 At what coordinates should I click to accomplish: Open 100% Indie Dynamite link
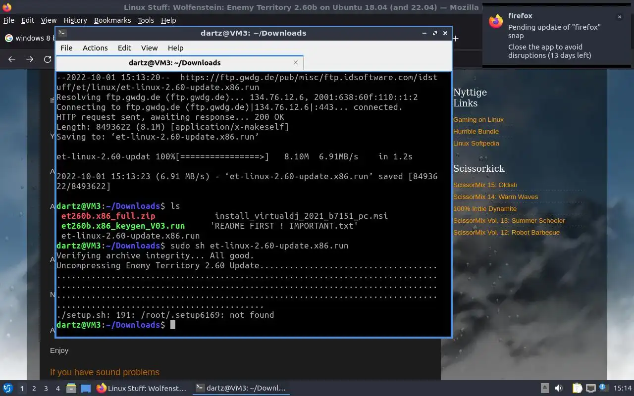click(485, 209)
